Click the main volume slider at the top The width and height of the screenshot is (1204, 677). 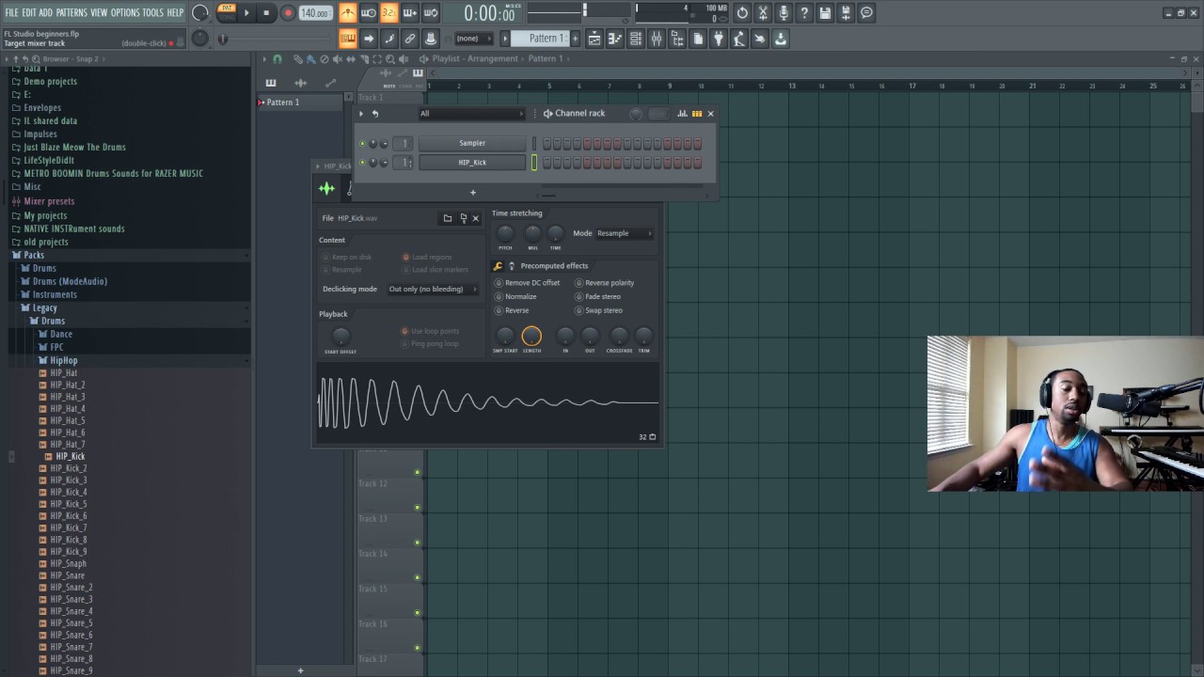click(x=200, y=13)
